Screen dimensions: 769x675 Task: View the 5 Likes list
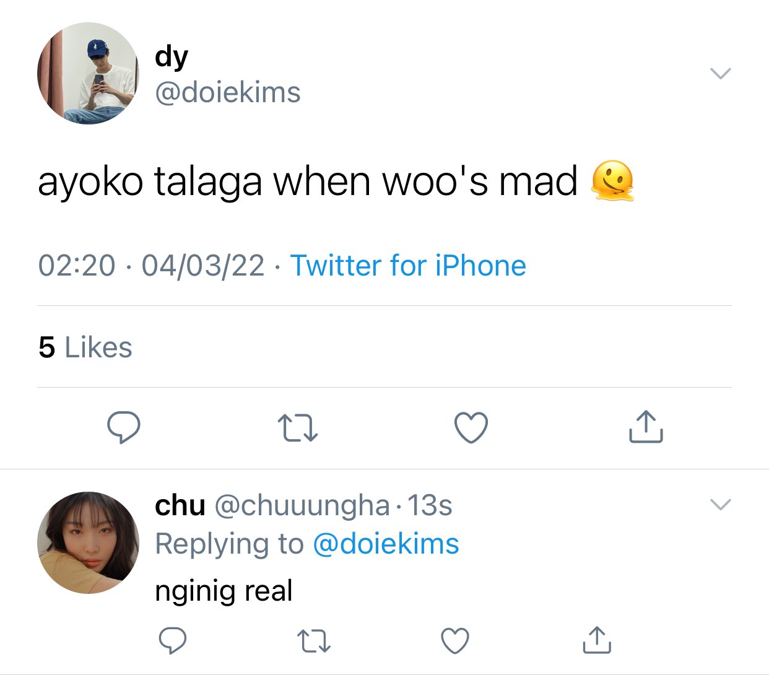(85, 347)
